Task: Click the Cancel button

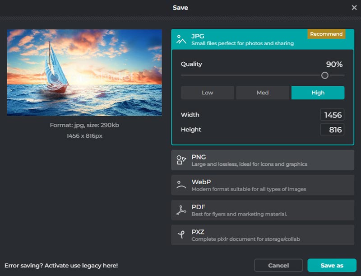Action: click(x=278, y=266)
